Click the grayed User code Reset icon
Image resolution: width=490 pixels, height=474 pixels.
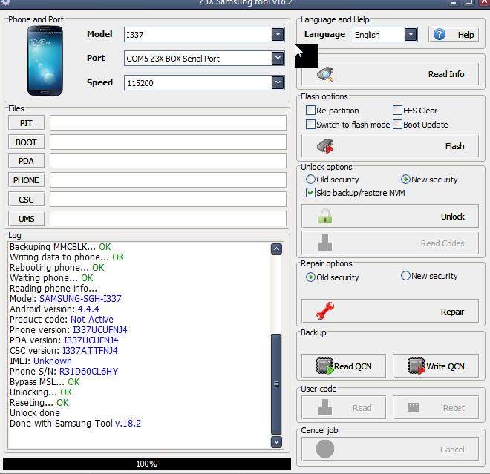413,407
